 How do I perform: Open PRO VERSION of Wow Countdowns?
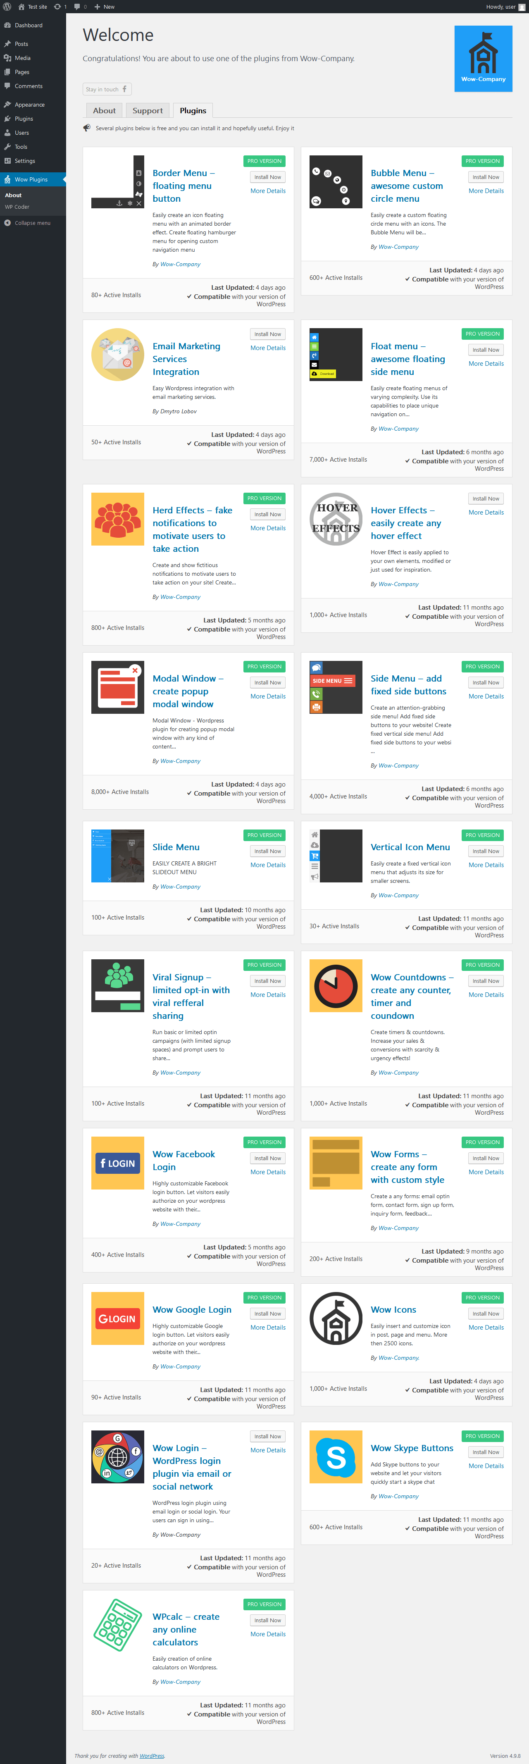point(482,965)
